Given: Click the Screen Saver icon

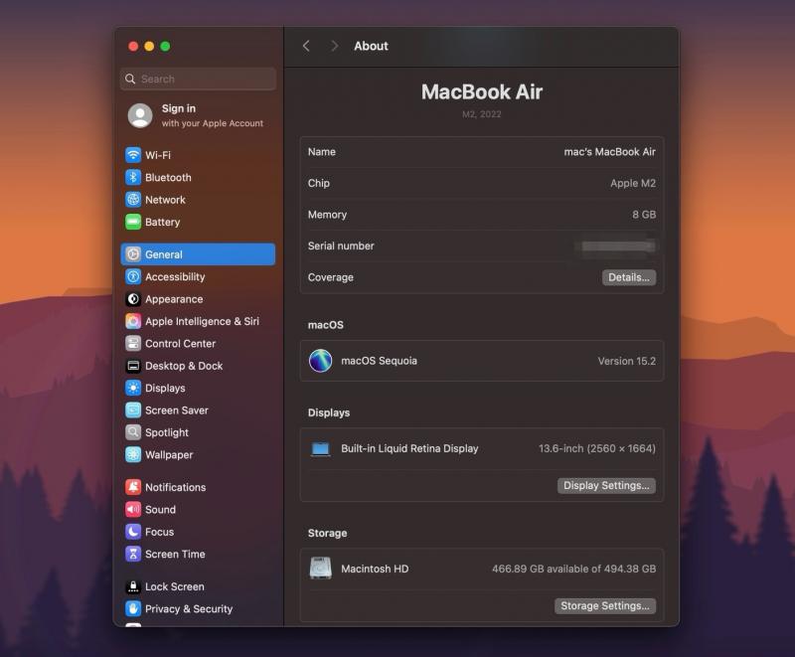Looking at the screenshot, I should point(133,411).
